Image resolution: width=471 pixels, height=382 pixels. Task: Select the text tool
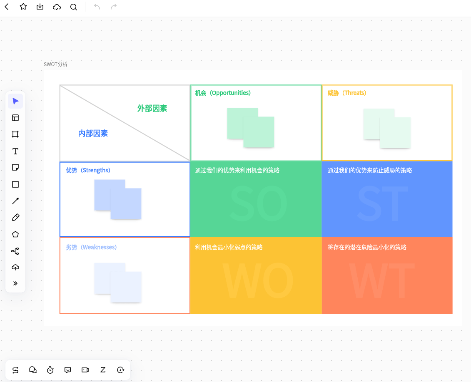click(x=15, y=151)
